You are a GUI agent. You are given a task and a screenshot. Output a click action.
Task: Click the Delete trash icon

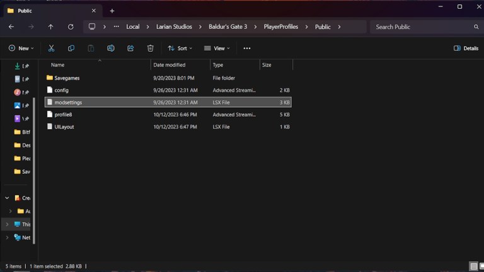coord(150,48)
